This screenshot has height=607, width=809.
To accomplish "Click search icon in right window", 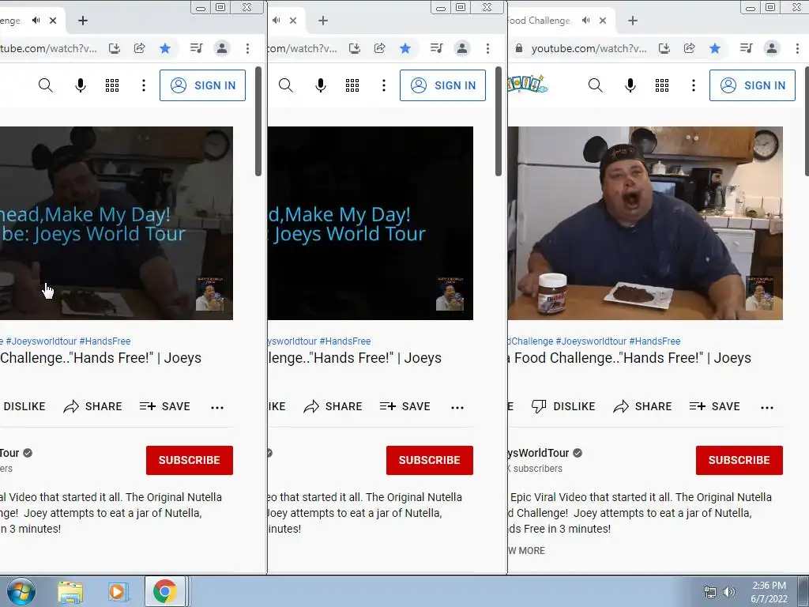I will [595, 85].
